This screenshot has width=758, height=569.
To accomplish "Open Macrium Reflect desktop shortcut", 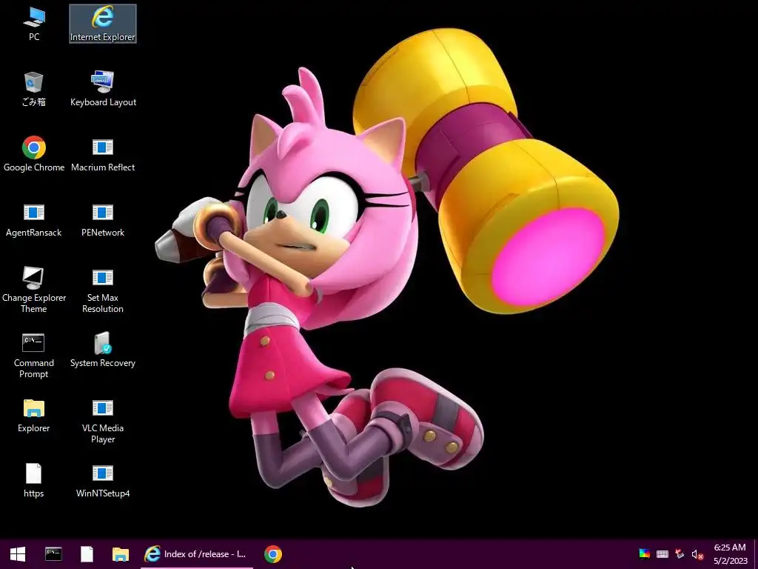I will pos(103,154).
